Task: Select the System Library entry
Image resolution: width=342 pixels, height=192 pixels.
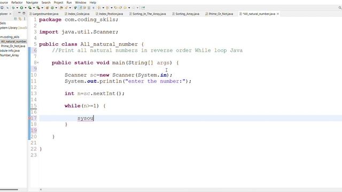Action: click(x=13, y=28)
